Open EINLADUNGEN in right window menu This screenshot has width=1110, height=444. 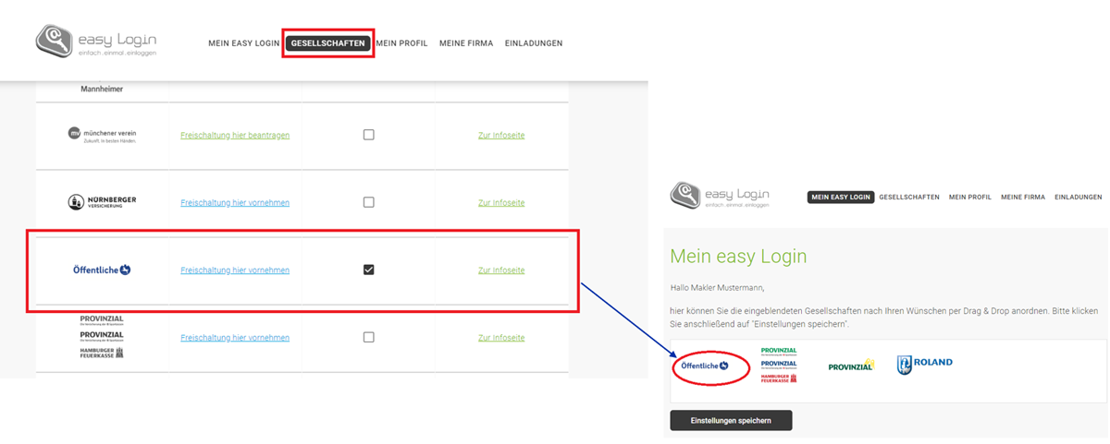[1079, 198]
